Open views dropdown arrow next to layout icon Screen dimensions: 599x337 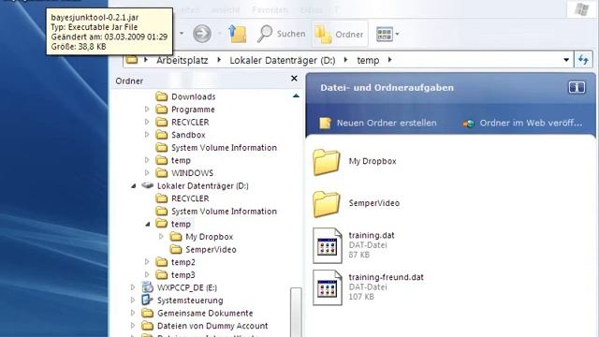click(397, 35)
